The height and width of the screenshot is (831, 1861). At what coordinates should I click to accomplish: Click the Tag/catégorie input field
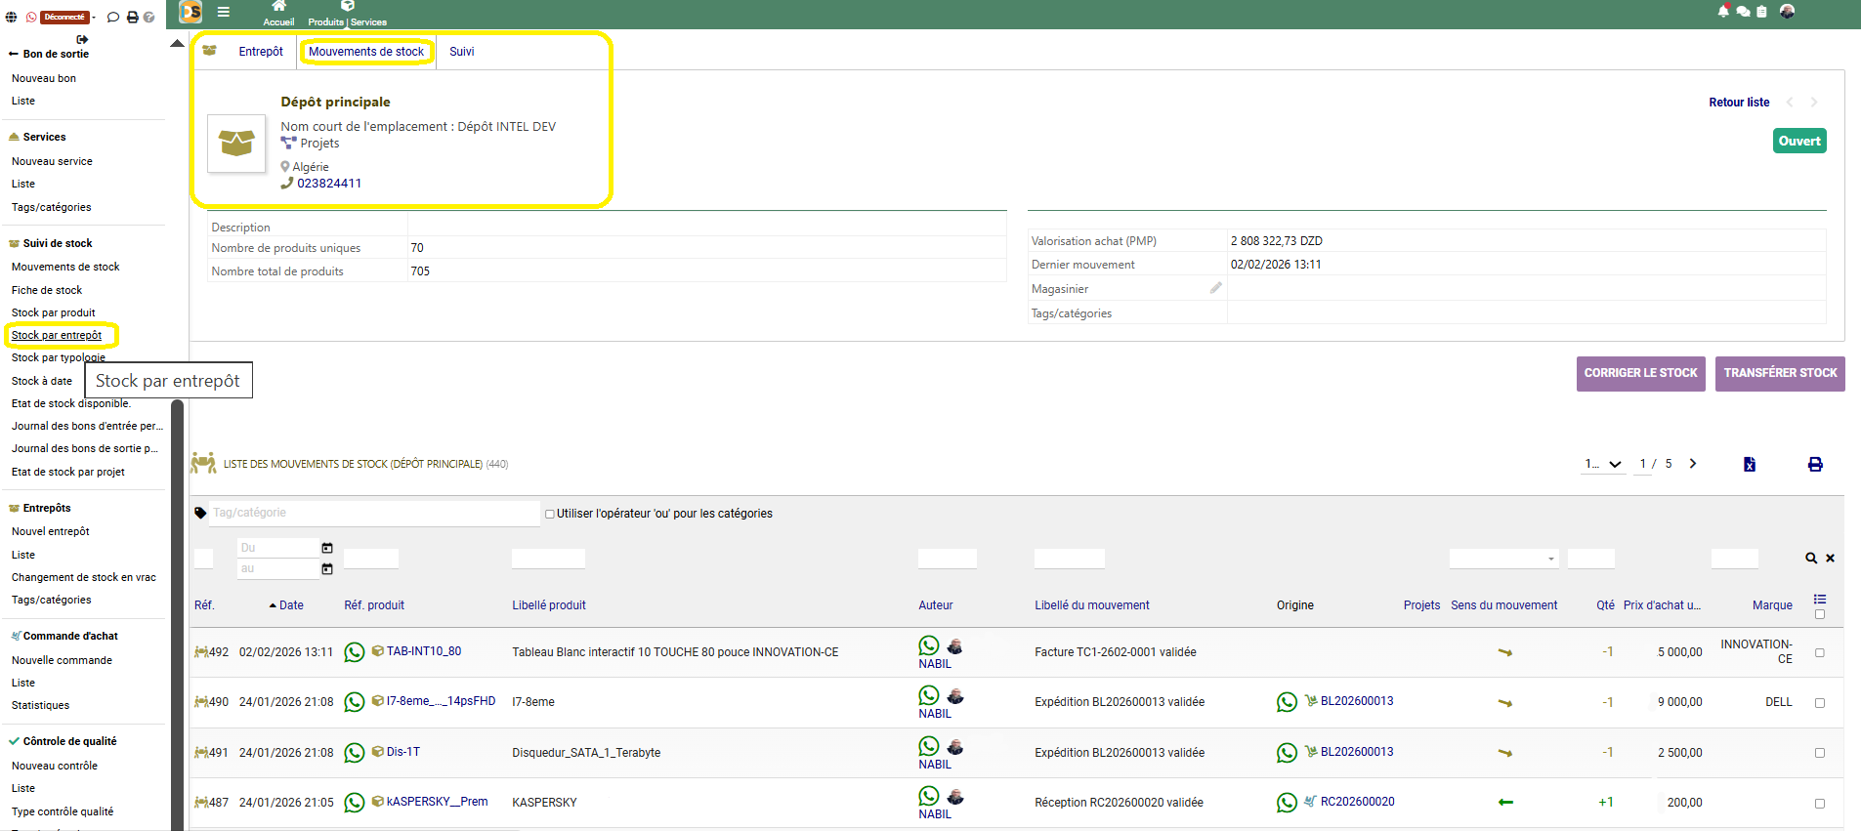coord(373,513)
